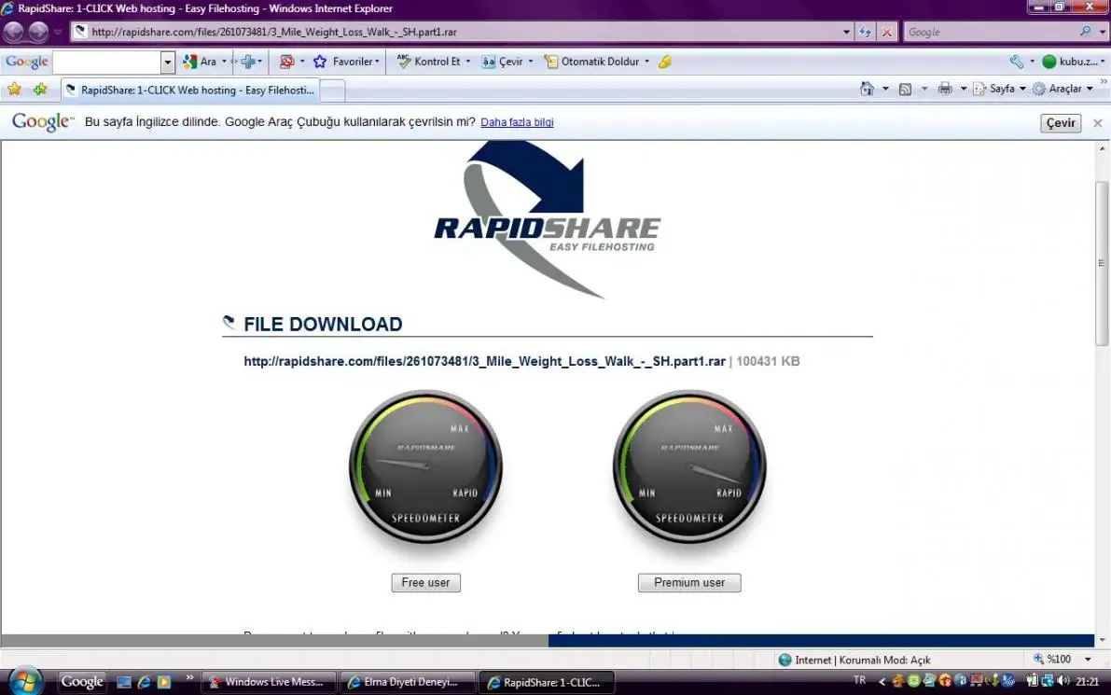This screenshot has height=695, width=1111.
Task: Click the Google Toolbar pop-up blocker icon
Action: pyautogui.click(x=287, y=62)
